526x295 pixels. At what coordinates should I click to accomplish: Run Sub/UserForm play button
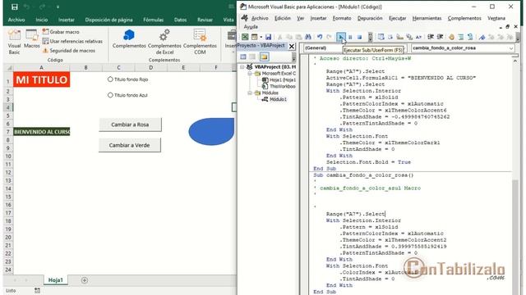(341, 37)
